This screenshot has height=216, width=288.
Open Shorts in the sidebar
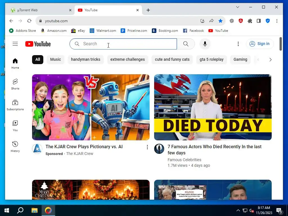coord(15,84)
